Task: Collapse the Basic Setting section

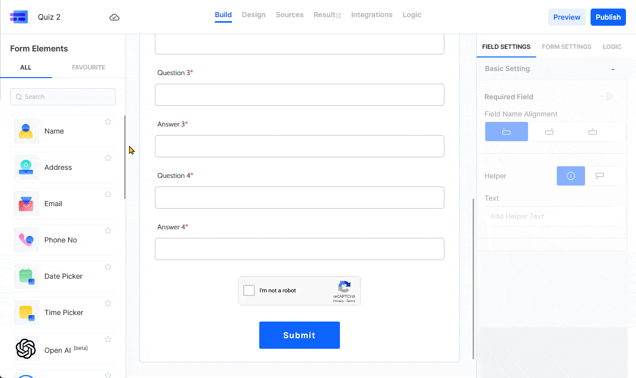Action: coord(613,69)
